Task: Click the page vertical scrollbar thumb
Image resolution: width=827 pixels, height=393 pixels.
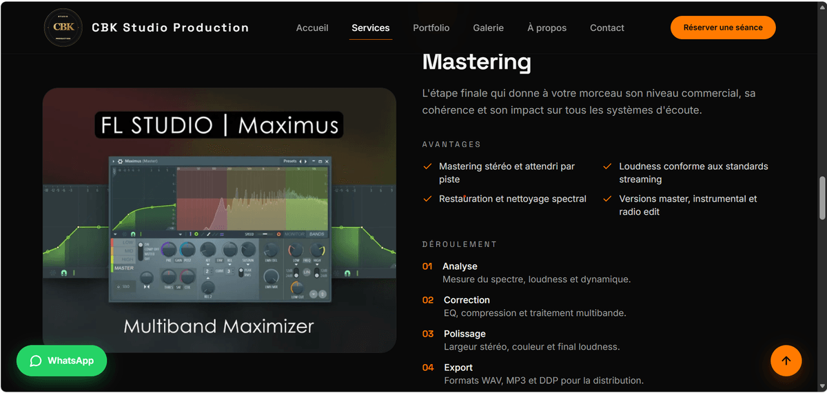Action: click(821, 198)
